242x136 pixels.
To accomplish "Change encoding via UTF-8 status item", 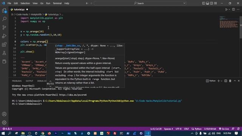I will [178, 129].
